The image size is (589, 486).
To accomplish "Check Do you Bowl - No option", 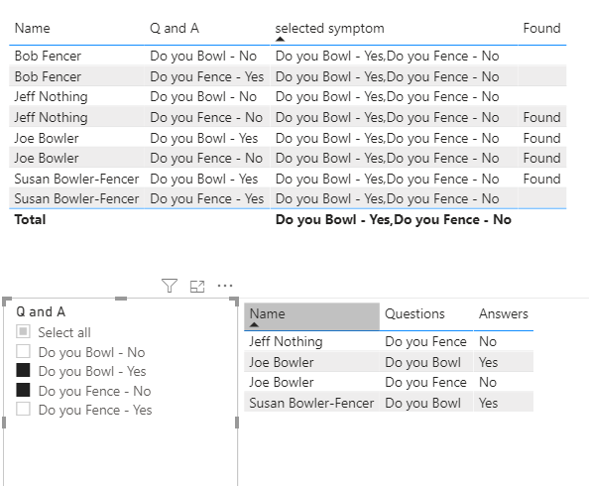I will tap(23, 351).
